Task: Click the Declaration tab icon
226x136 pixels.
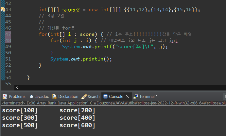Action: click(x=54, y=97)
